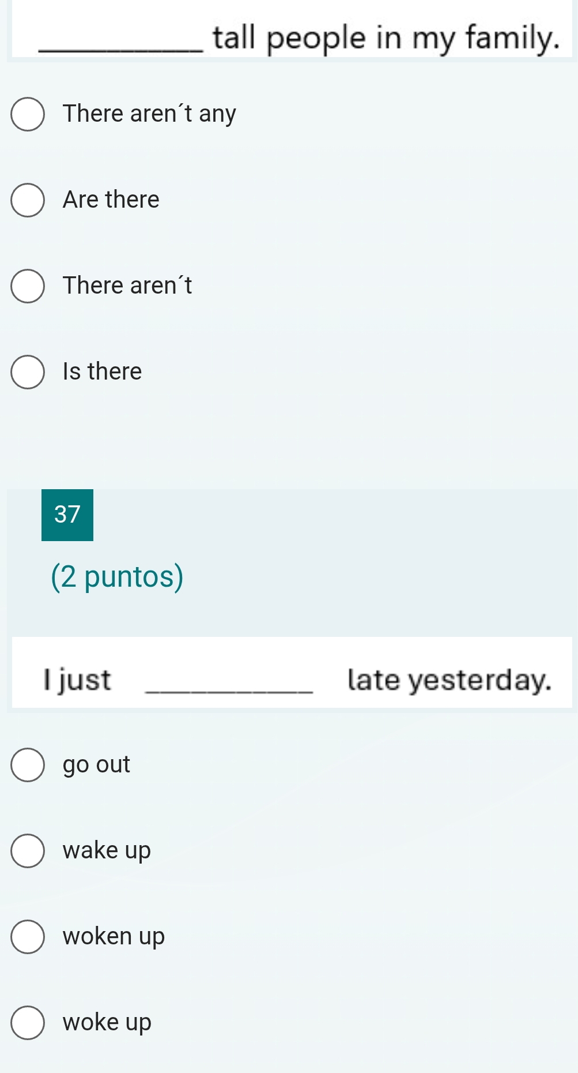Click the 'wake up' answer label
Image resolution: width=578 pixels, height=1073 pixels.
tap(107, 850)
